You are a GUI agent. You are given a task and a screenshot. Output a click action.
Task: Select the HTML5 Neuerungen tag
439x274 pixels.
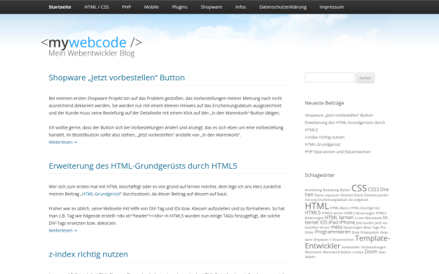click(359, 213)
